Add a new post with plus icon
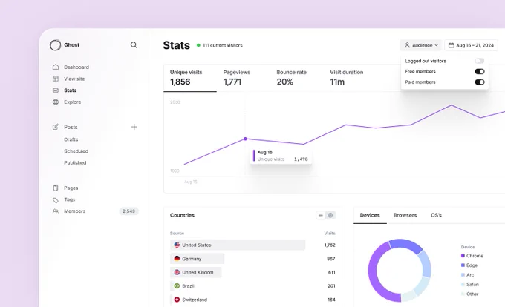The width and height of the screenshot is (505, 307). click(134, 127)
